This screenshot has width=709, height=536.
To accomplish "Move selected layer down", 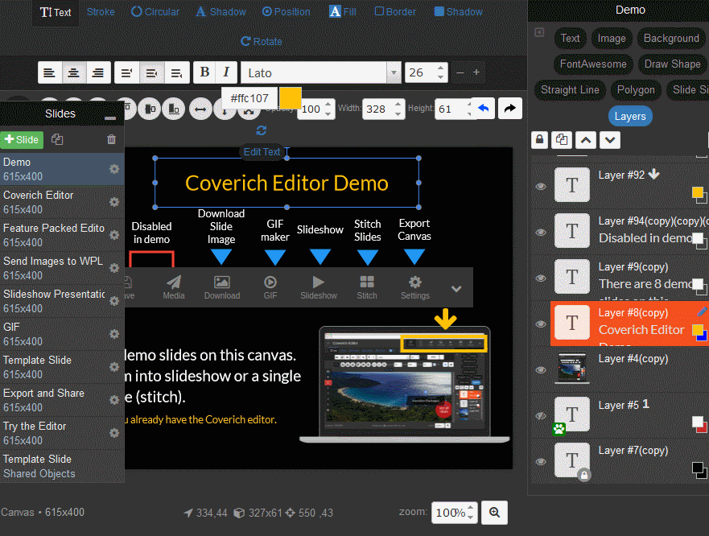I will 609,140.
